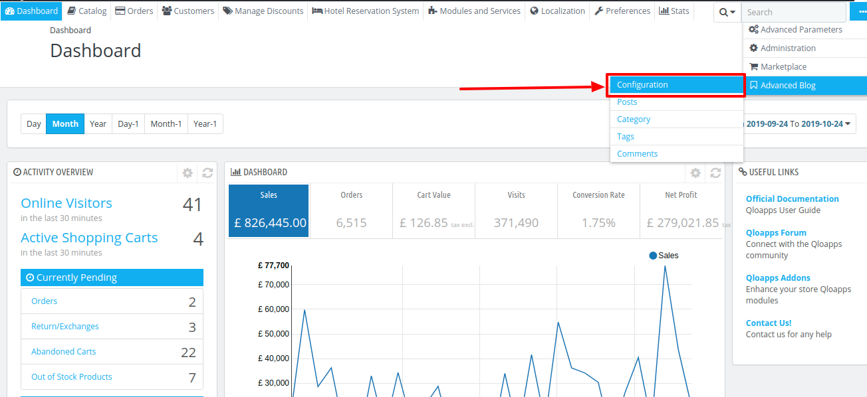Click in the Search input field

(x=794, y=12)
